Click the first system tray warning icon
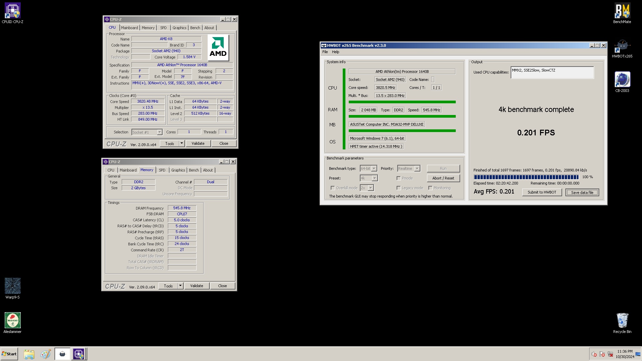The width and height of the screenshot is (642, 361). coord(594,354)
